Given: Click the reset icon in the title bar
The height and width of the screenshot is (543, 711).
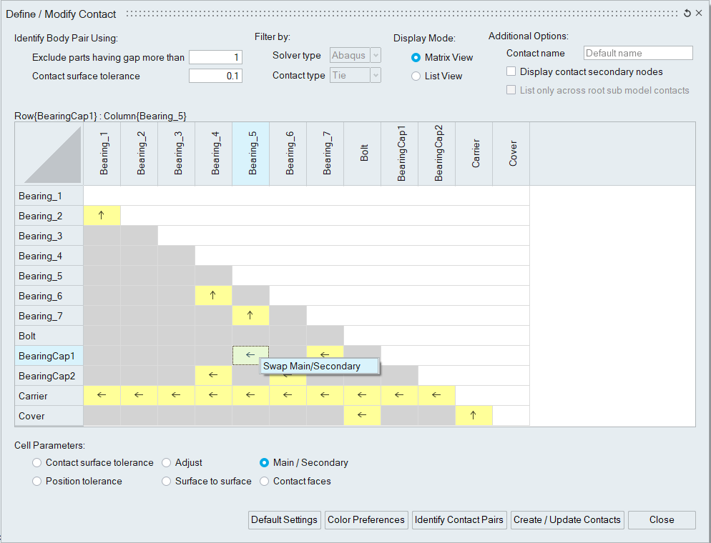Looking at the screenshot, I should coord(687,14).
